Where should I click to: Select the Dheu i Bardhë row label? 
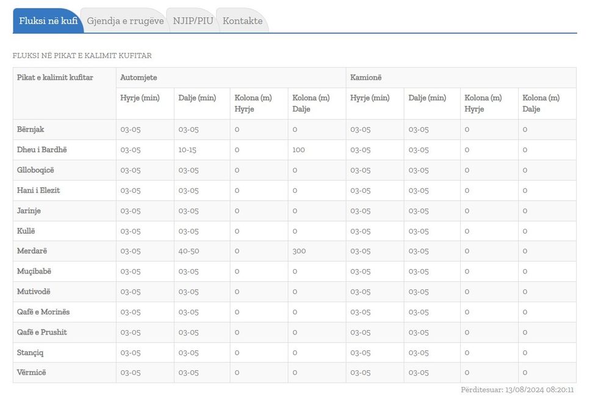click(x=41, y=149)
